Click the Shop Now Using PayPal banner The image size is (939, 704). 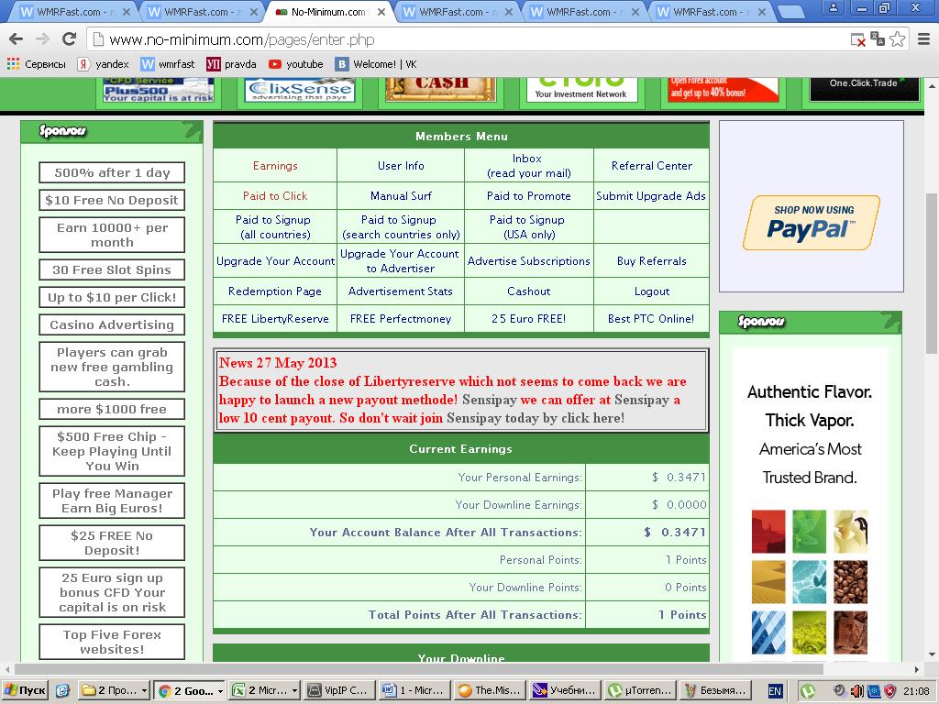812,223
